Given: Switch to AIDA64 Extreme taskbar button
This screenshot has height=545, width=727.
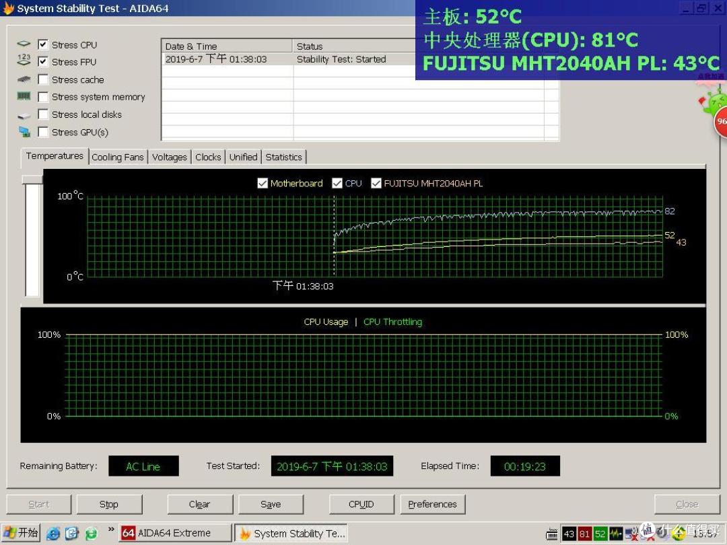Looking at the screenshot, I should pyautogui.click(x=175, y=533).
